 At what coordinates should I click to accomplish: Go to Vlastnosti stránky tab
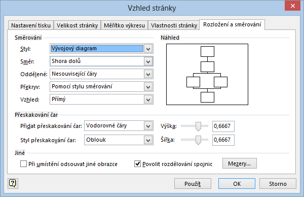click(x=174, y=25)
